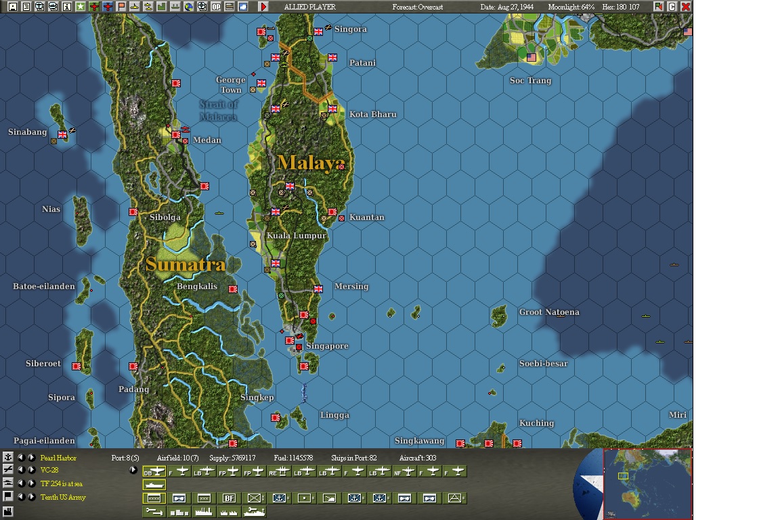Click the British flag at Sinabang

tap(62, 134)
